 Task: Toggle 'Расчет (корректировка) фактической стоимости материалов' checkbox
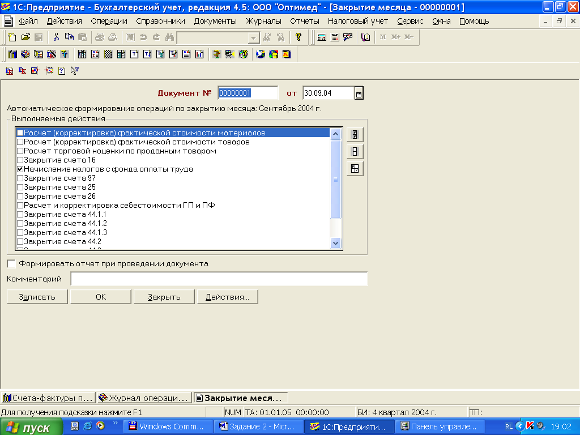pyautogui.click(x=20, y=133)
